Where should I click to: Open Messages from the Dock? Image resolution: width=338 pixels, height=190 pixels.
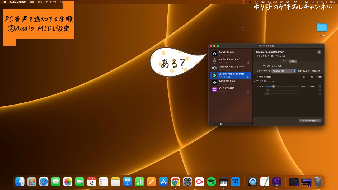click(x=56, y=182)
